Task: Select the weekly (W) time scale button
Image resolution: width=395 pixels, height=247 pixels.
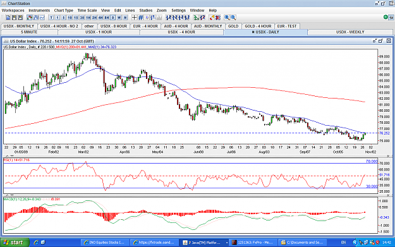Action: [119, 18]
